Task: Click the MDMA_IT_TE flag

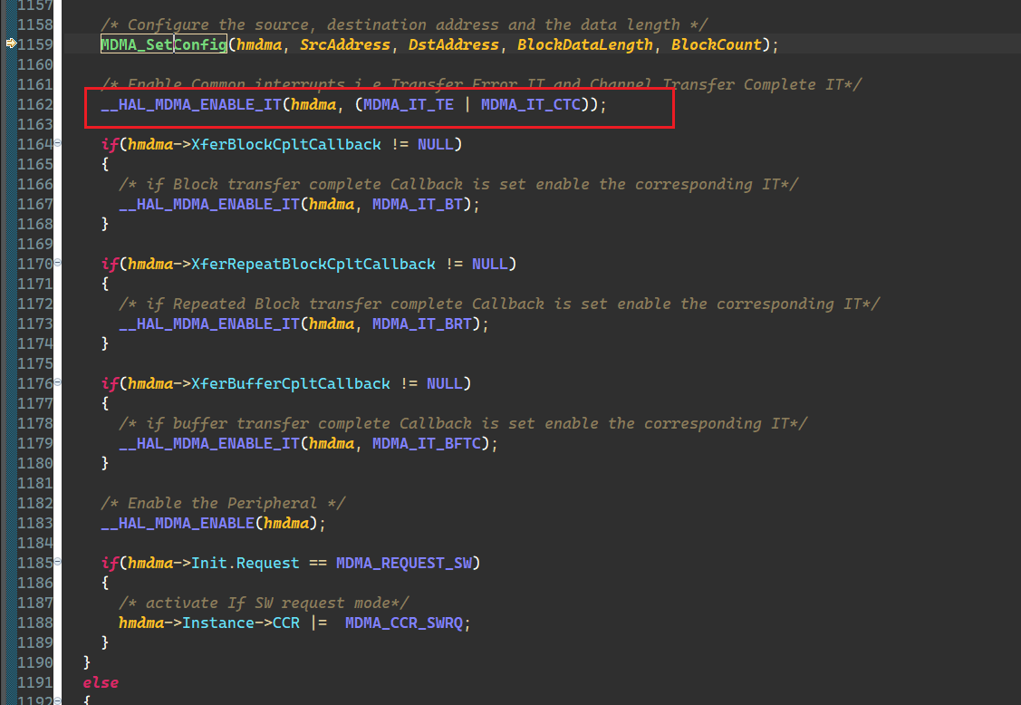Action: pos(409,104)
